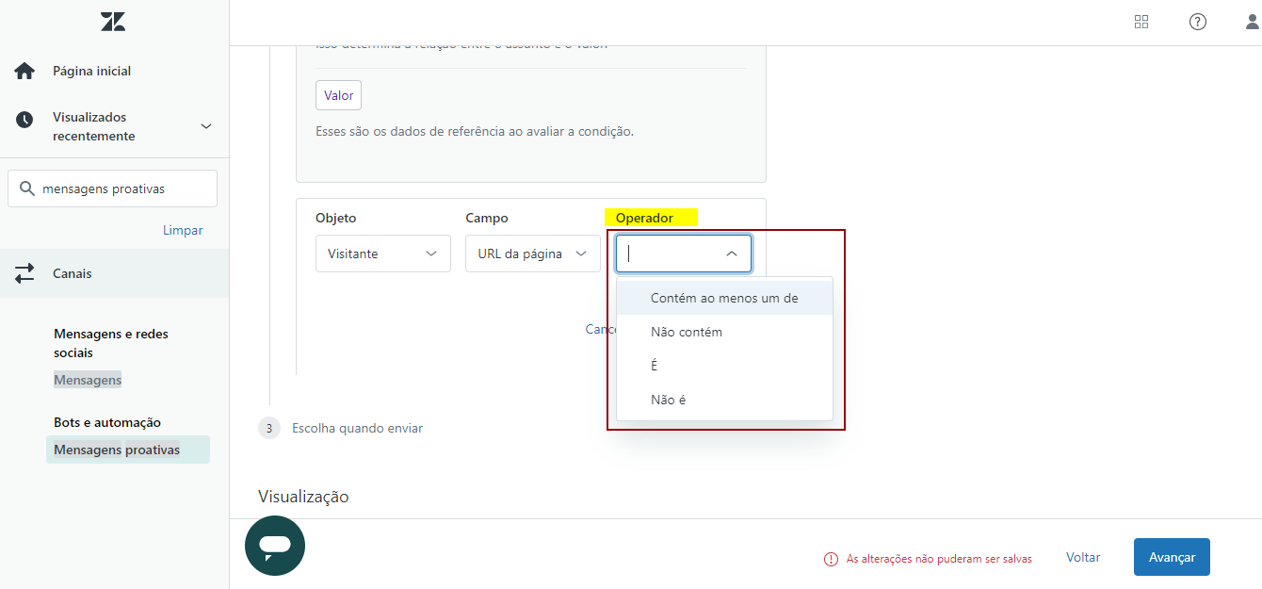Click the Visualizados recentemente clock icon
The image size is (1262, 589).
tap(24, 120)
